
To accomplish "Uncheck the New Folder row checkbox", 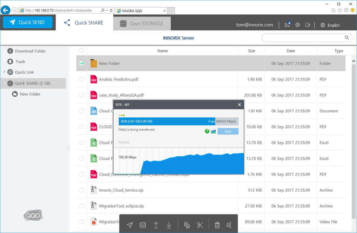I will (x=82, y=63).
